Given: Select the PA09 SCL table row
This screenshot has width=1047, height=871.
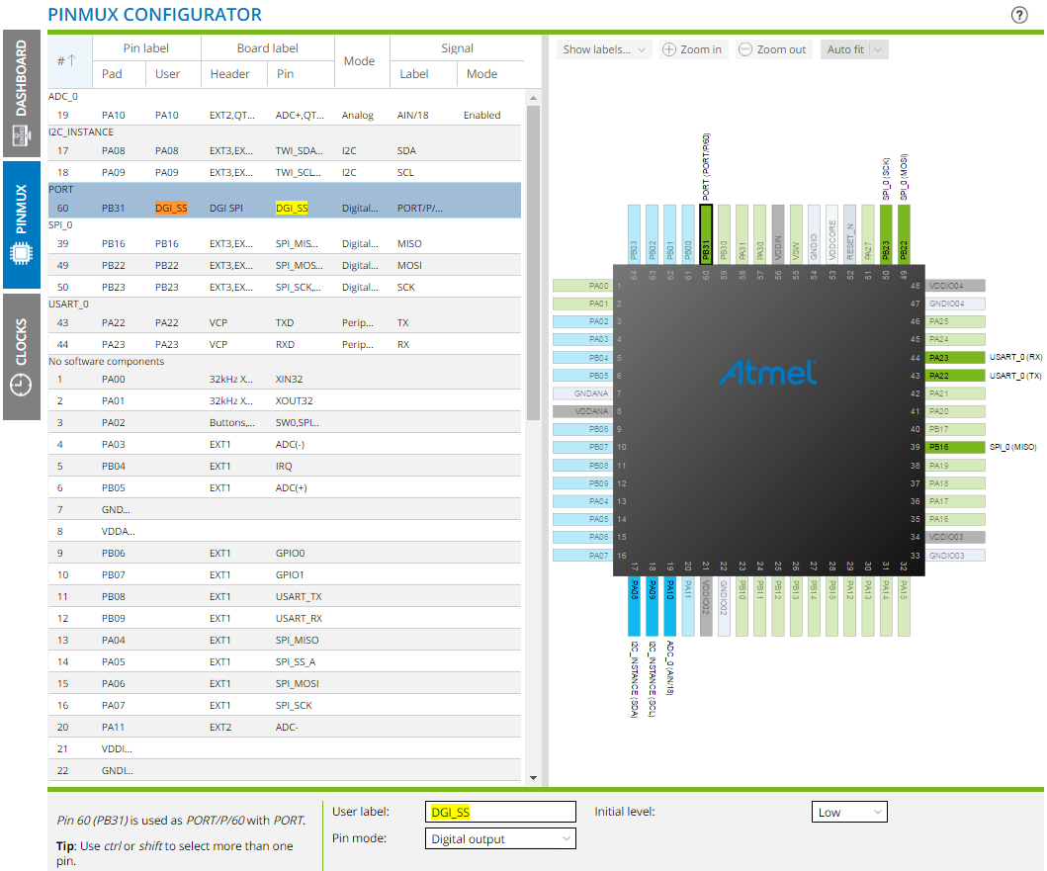Looking at the screenshot, I should (285, 172).
